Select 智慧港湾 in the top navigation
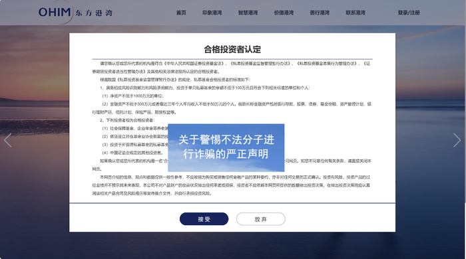This screenshot has width=466, height=259. tap(248, 13)
